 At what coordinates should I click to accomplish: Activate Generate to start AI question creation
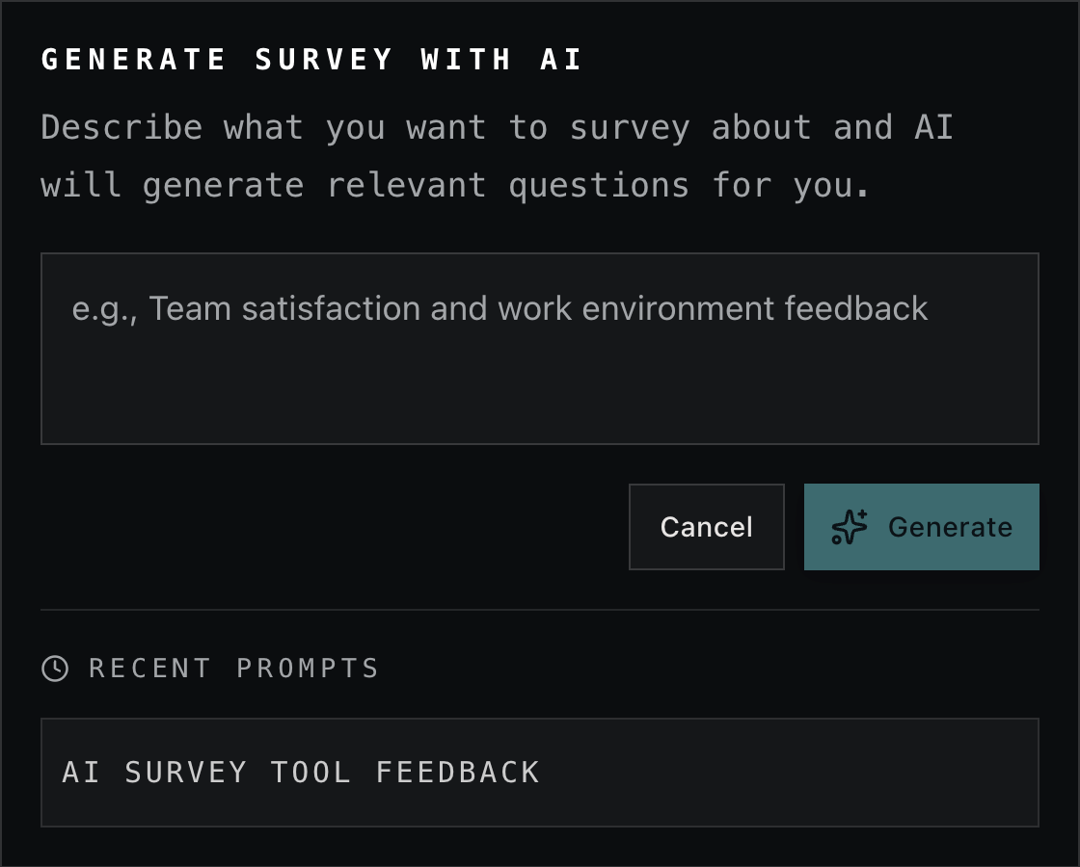tap(921, 527)
